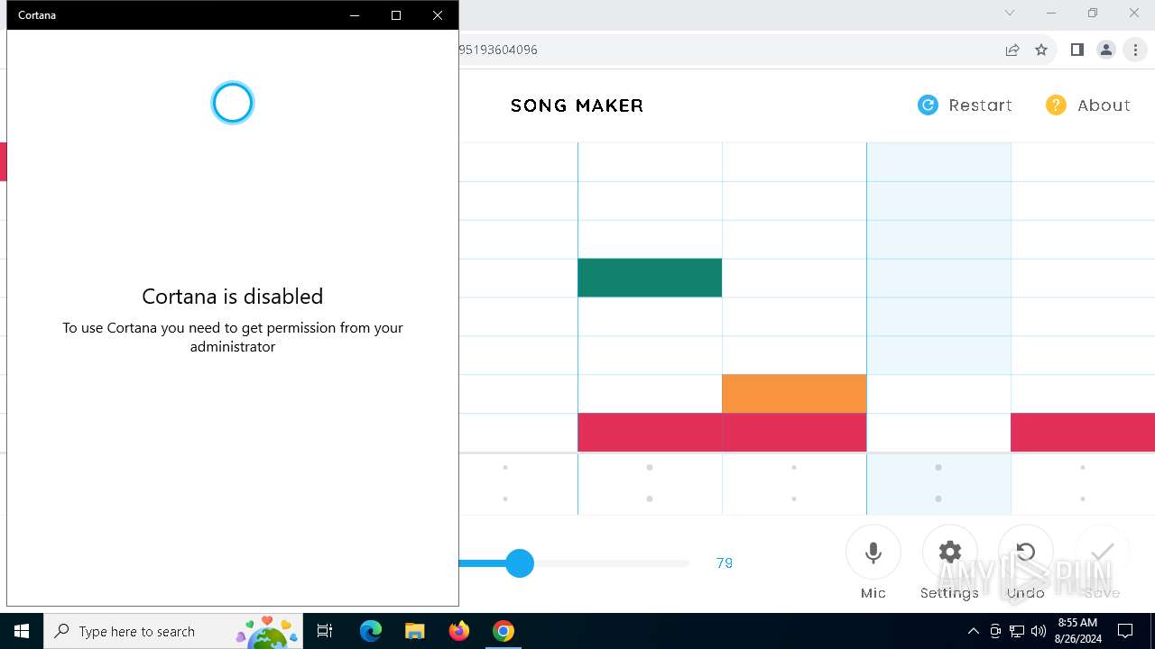This screenshot has width=1155, height=649.
Task: Click the Restart label text
Action: click(x=981, y=105)
